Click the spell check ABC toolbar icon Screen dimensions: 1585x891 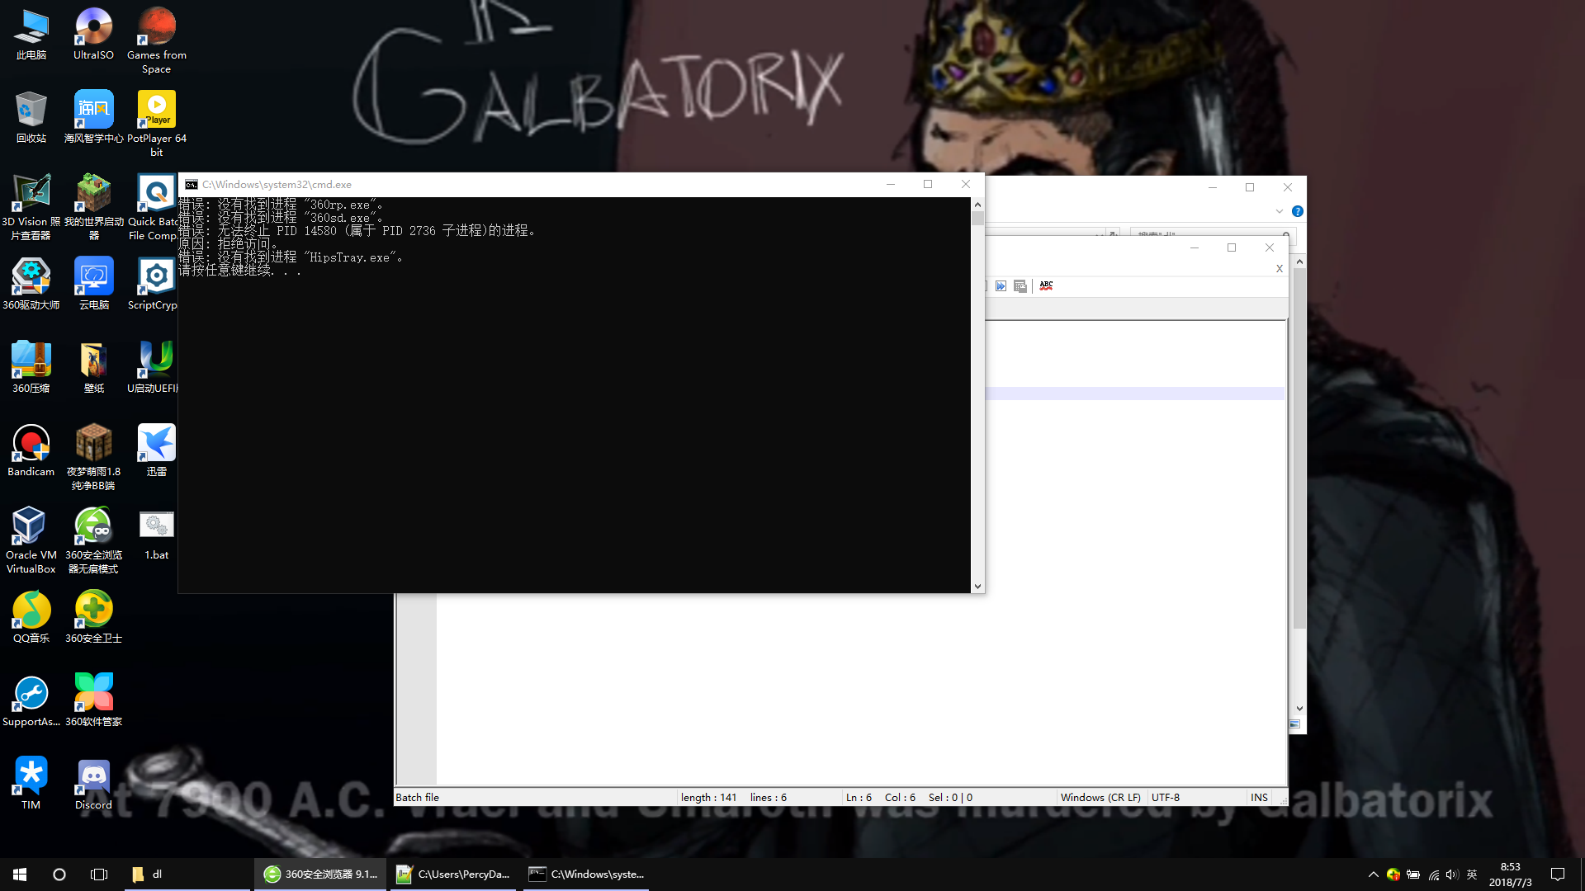point(1046,285)
